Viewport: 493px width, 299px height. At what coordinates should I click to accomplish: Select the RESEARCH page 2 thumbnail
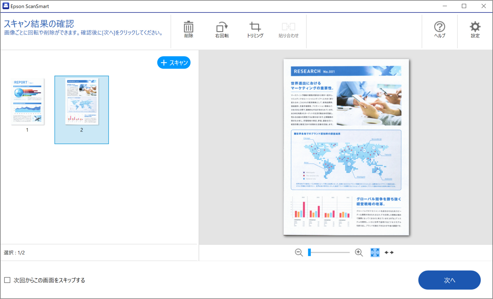coord(82,102)
